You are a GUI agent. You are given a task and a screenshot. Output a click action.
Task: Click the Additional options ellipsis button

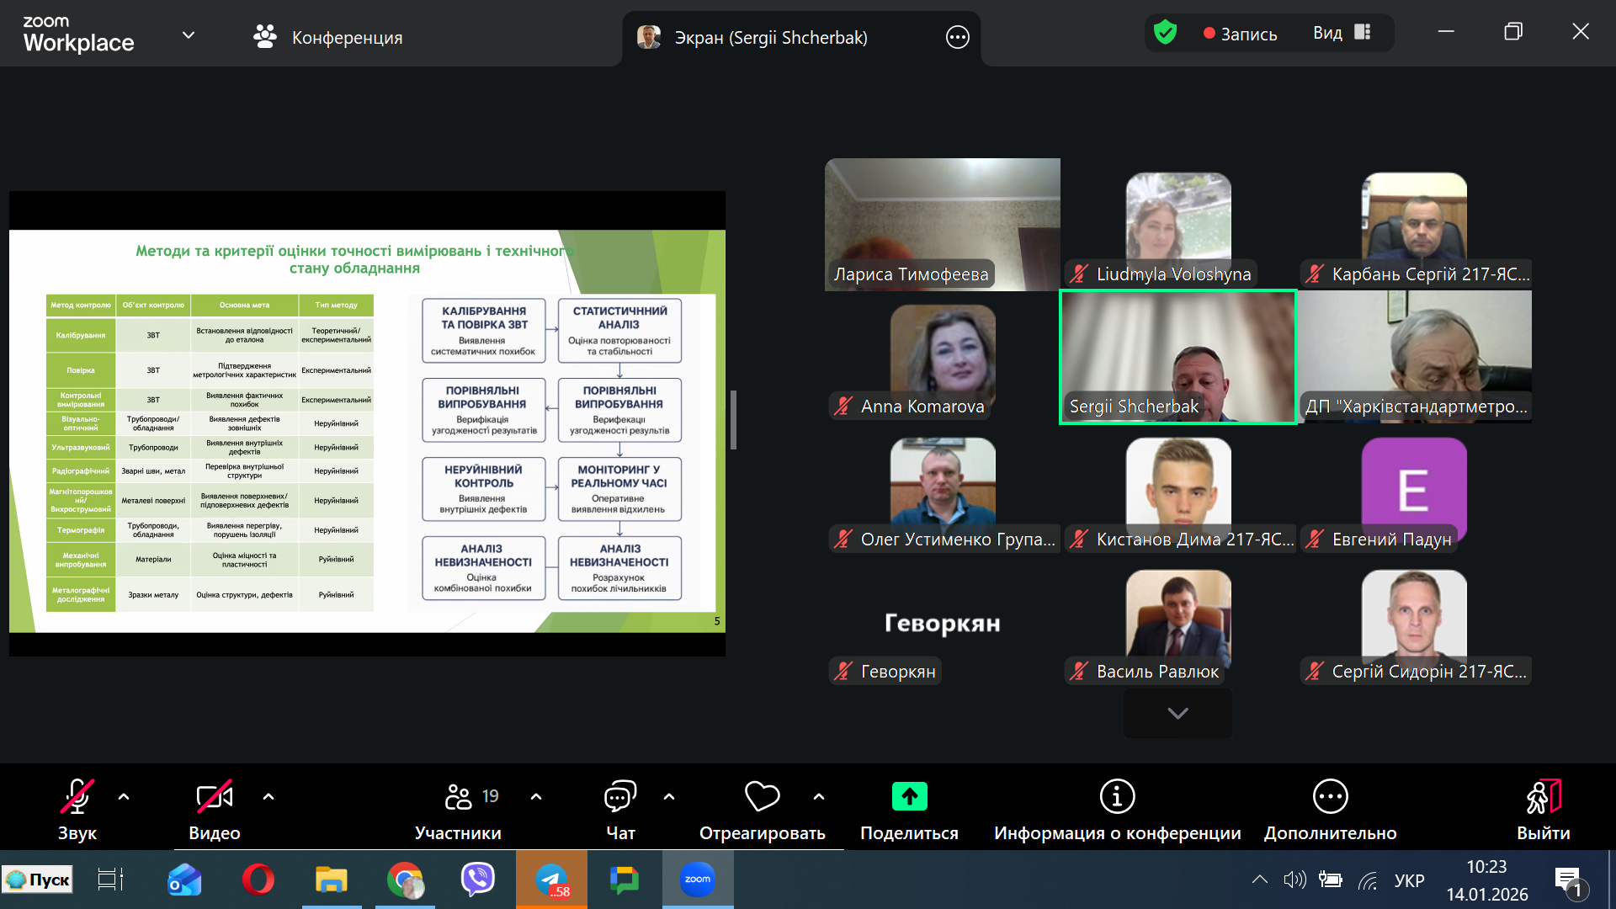(x=1330, y=796)
